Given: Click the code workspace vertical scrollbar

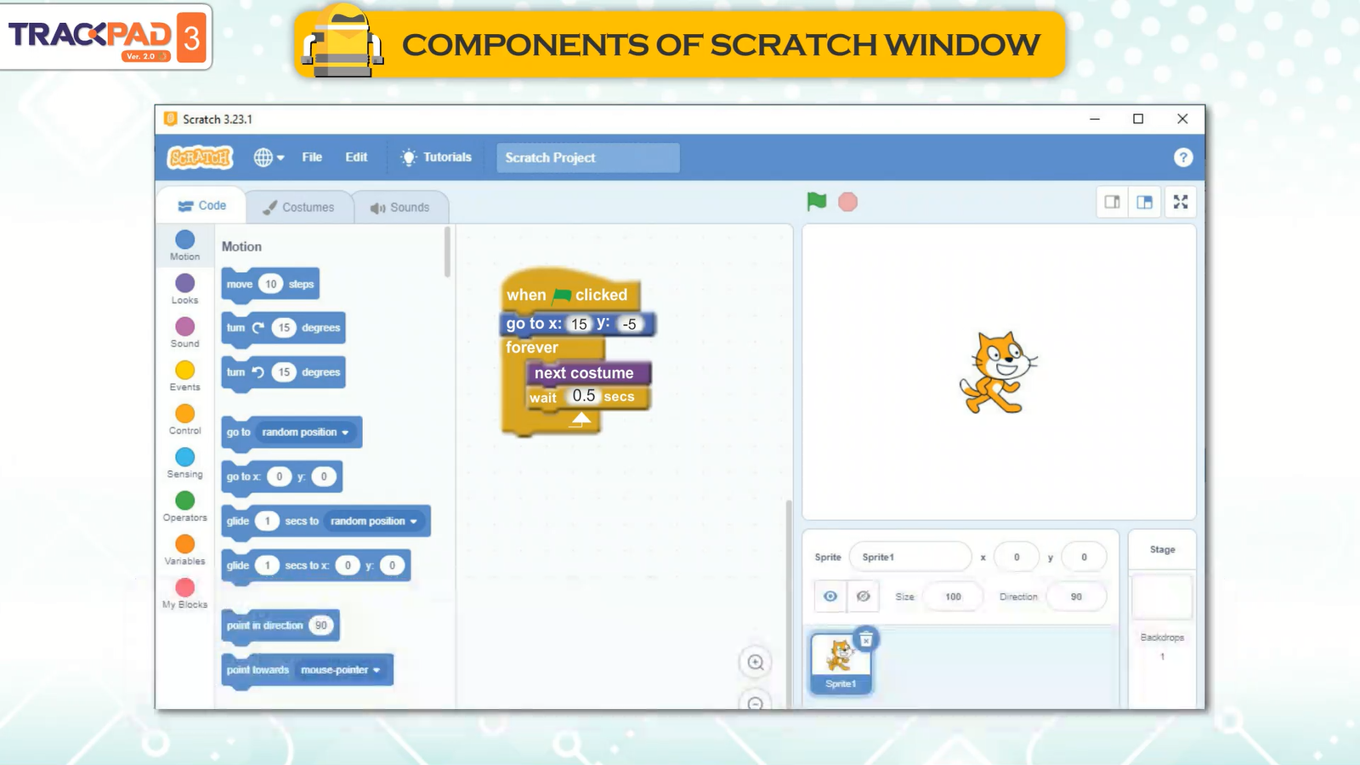Looking at the screenshot, I should pyautogui.click(x=789, y=603).
